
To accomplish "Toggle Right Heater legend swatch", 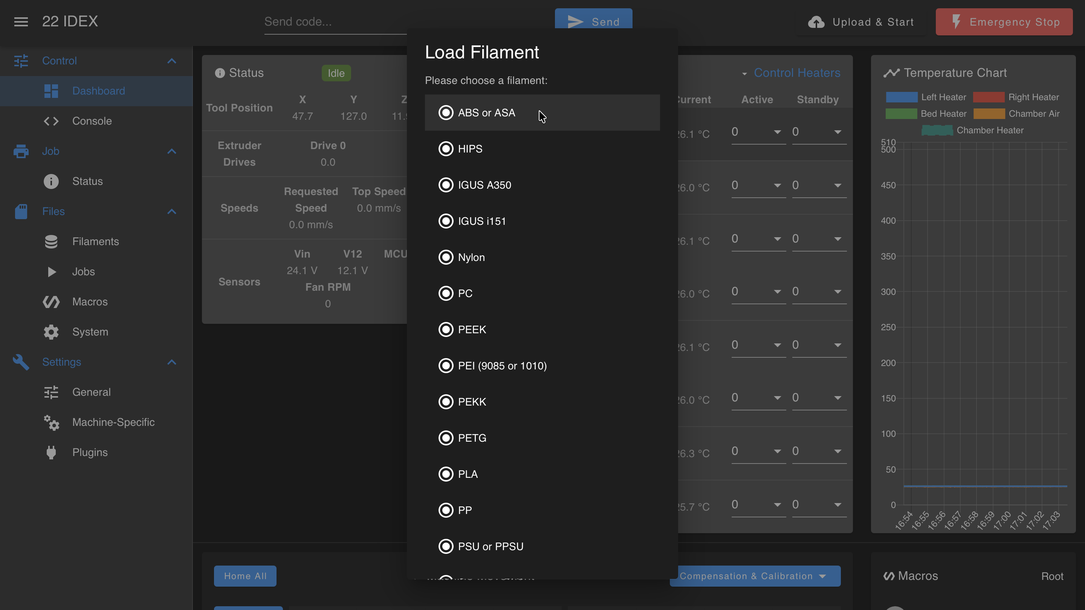I will 989,97.
